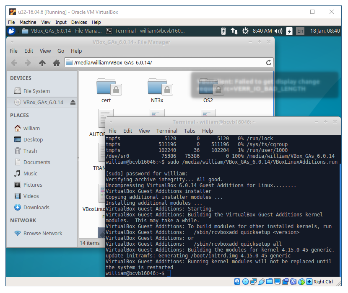
Task: Open the File Manager title bar window menu arrow
Action: pos(12,42)
